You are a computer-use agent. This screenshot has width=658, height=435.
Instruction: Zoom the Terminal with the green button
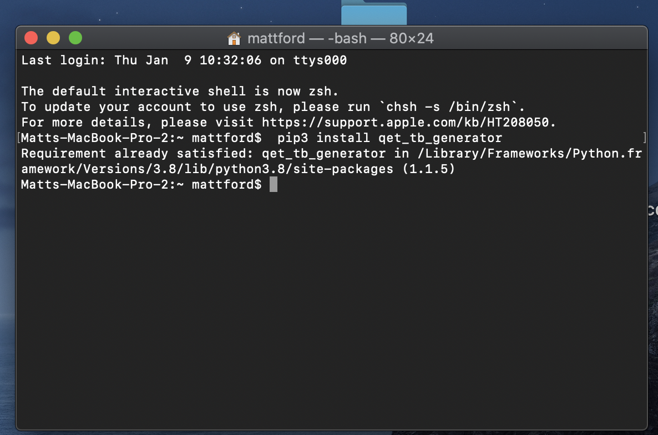(x=75, y=38)
